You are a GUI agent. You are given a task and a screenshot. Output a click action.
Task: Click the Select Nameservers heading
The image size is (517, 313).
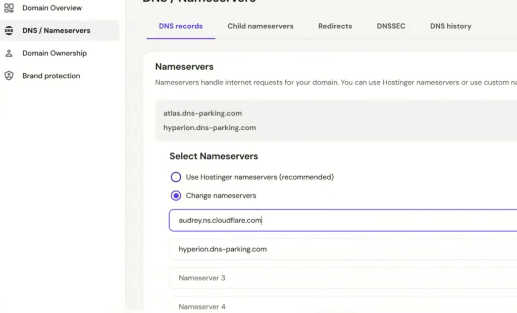214,156
